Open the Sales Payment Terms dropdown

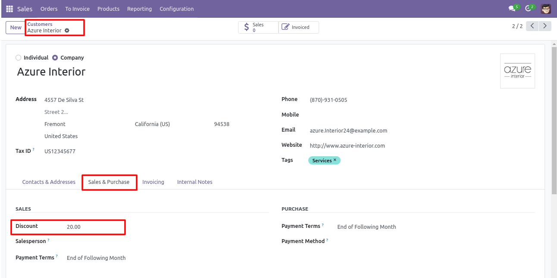click(x=167, y=258)
